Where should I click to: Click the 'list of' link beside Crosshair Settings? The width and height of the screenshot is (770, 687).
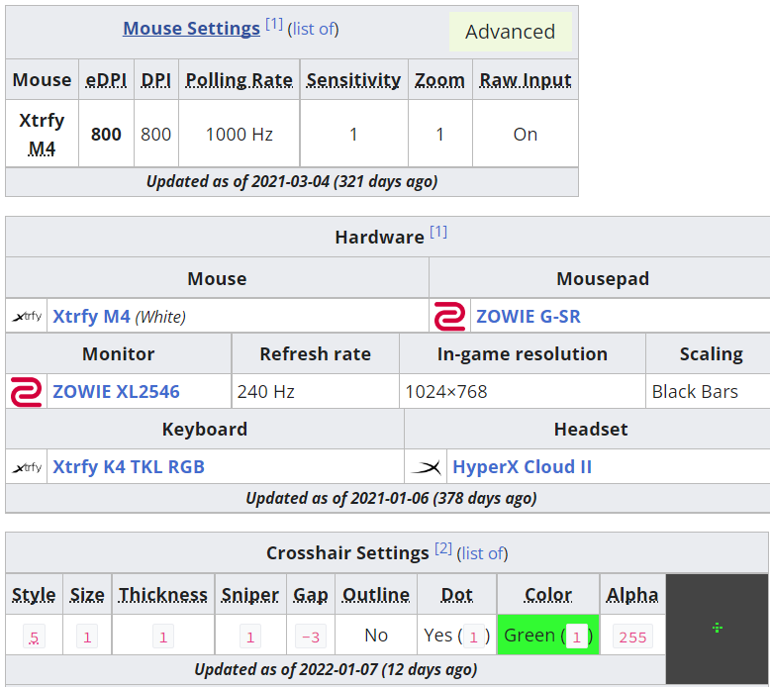482,553
